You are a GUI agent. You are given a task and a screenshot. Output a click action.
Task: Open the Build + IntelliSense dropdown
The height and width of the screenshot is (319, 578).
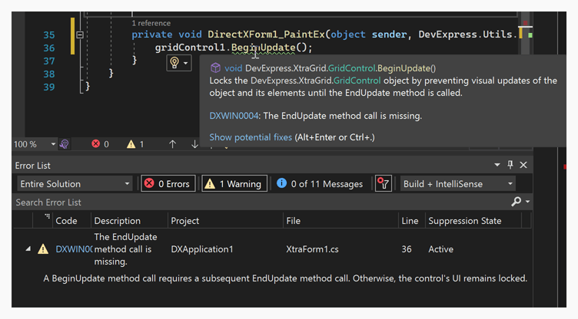coord(458,183)
